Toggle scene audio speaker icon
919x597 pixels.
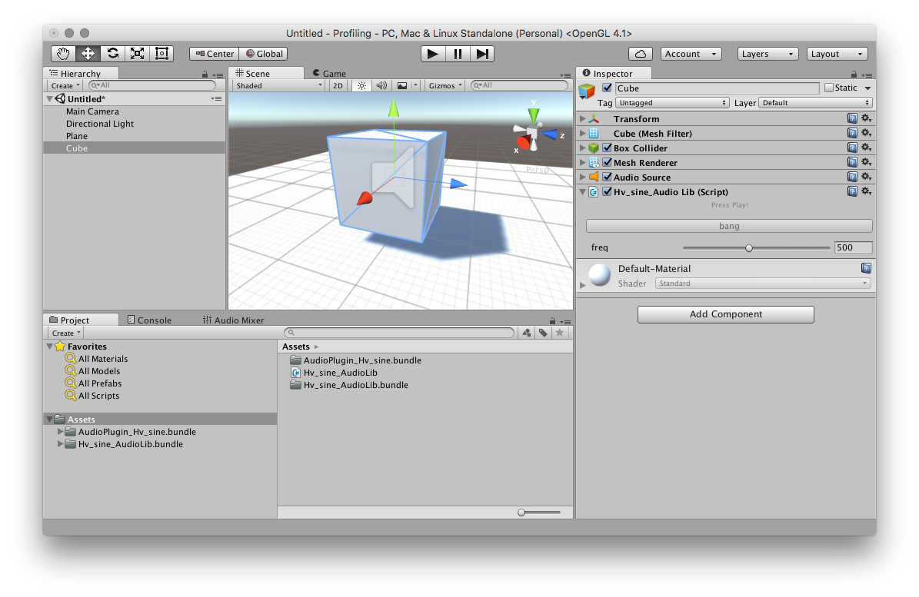(x=381, y=85)
